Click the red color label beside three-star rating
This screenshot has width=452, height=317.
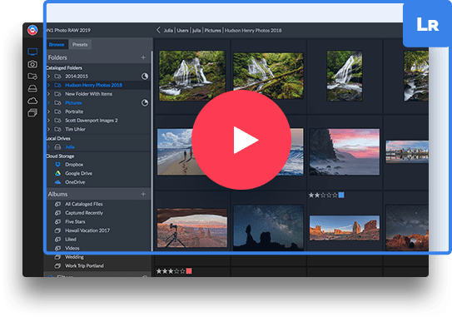tap(189, 271)
